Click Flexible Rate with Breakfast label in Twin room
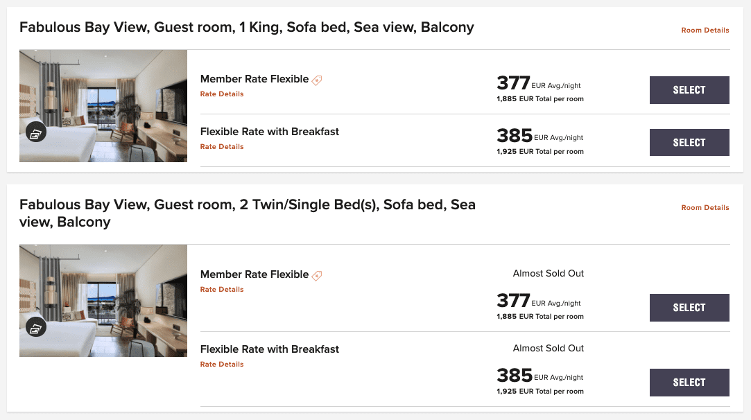The width and height of the screenshot is (751, 420). click(270, 349)
